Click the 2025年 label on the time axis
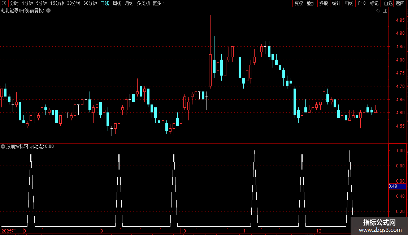408x235 pixels. pyautogui.click(x=9, y=231)
